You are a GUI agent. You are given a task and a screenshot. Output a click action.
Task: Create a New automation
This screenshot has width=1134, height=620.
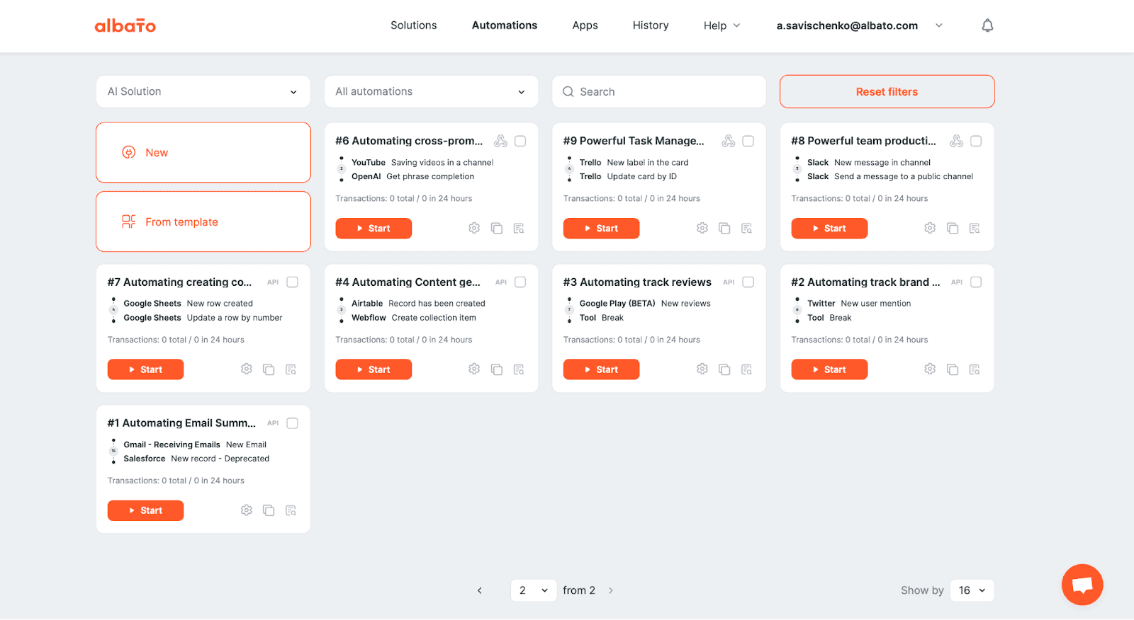pyautogui.click(x=203, y=152)
